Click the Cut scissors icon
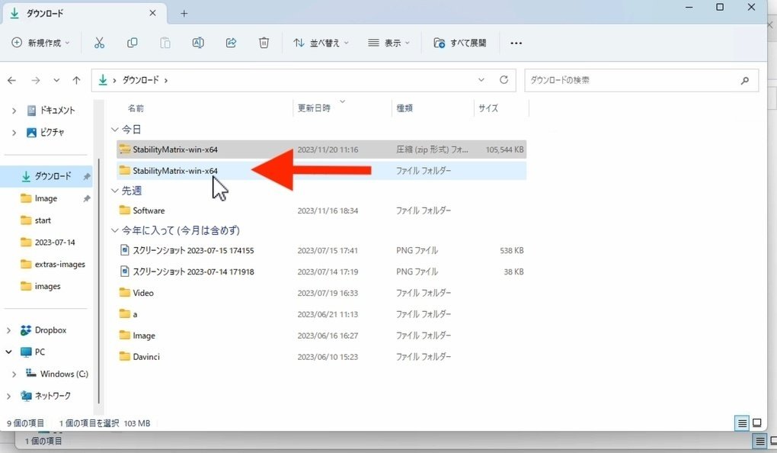777x453 pixels. tap(100, 43)
